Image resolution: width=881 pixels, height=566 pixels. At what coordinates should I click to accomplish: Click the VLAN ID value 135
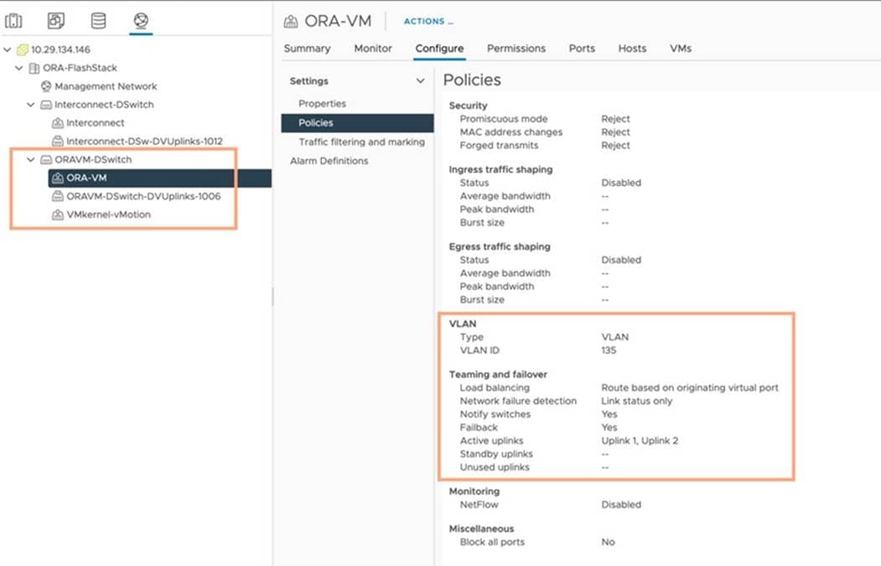[609, 350]
